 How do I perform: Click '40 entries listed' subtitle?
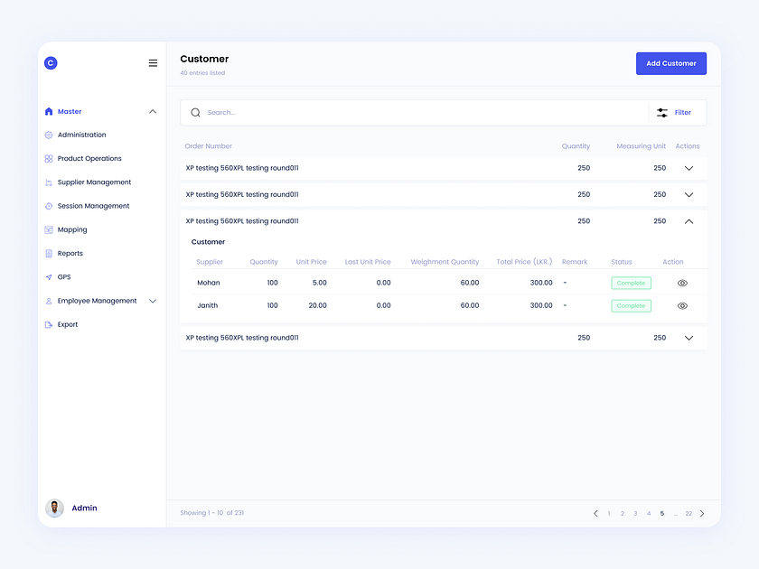tap(202, 73)
